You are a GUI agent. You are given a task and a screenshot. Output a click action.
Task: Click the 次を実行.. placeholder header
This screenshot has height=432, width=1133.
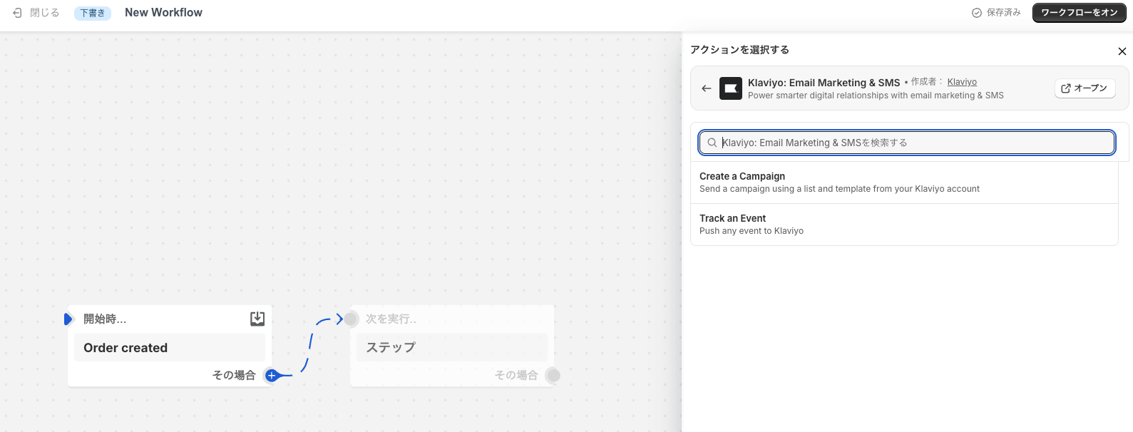pyautogui.click(x=391, y=319)
